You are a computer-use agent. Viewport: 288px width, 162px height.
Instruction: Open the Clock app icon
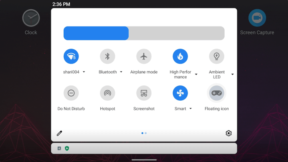[31, 18]
